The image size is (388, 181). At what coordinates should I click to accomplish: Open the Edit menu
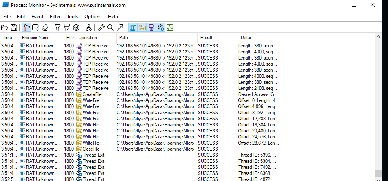pos(21,17)
